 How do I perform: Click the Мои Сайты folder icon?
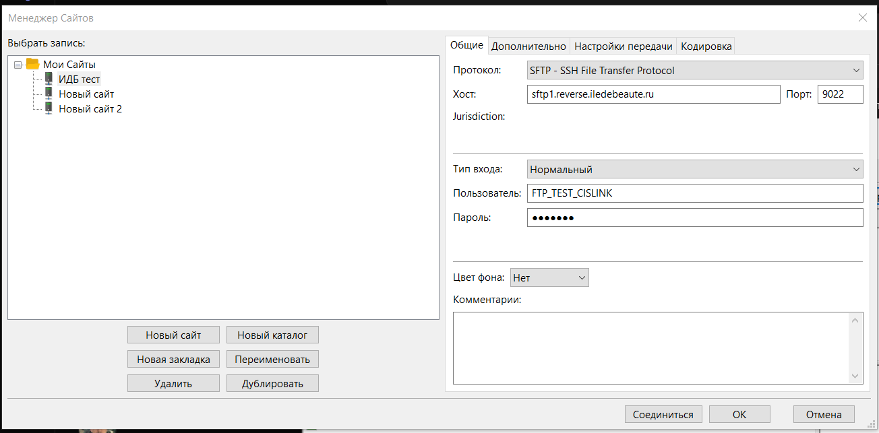[x=32, y=65]
